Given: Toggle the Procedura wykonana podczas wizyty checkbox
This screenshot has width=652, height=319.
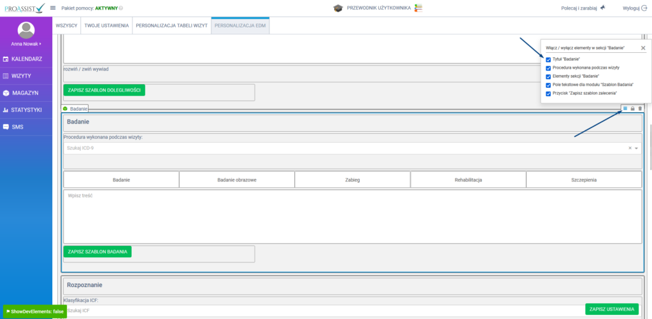Looking at the screenshot, I should pyautogui.click(x=548, y=67).
